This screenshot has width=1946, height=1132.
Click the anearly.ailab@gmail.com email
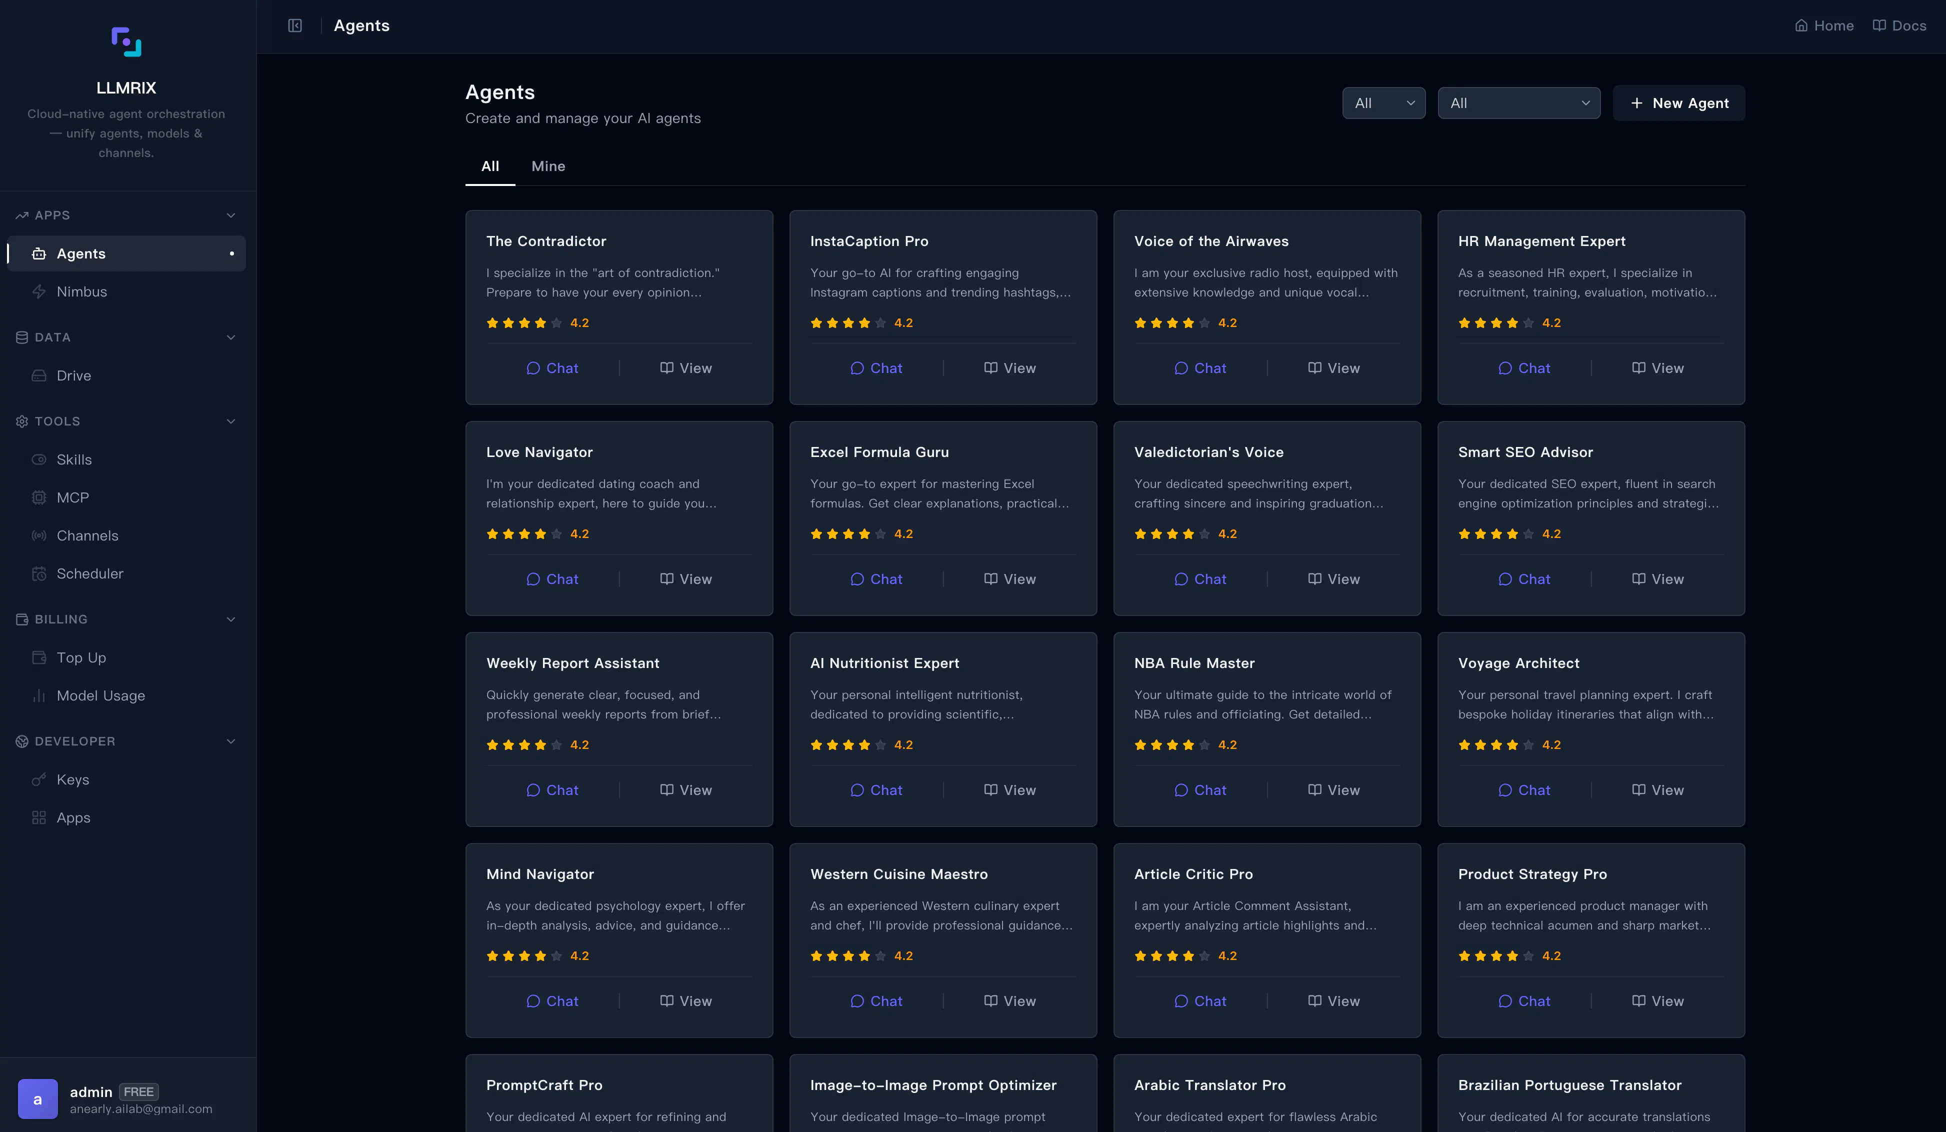click(x=141, y=1109)
